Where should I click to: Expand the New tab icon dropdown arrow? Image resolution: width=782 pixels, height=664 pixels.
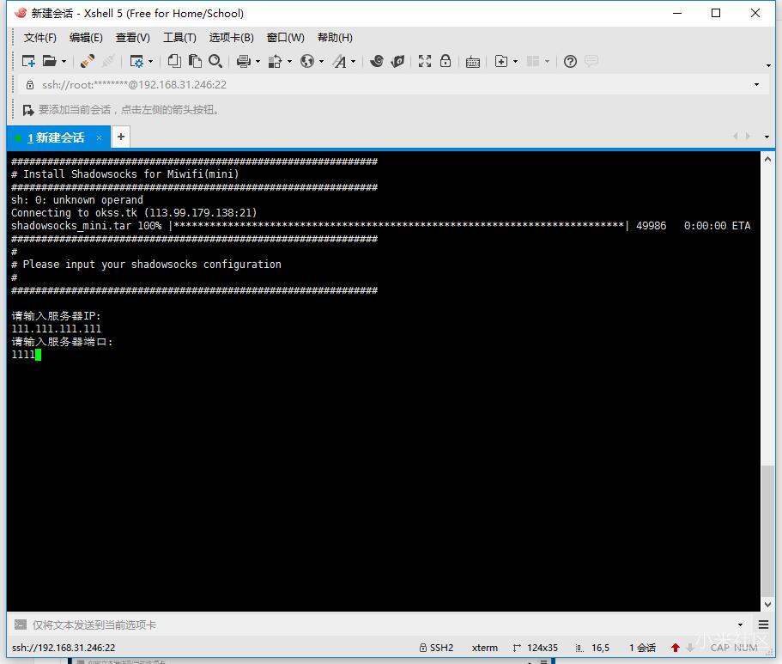tap(515, 62)
